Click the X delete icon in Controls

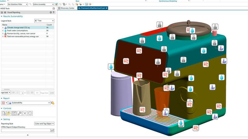tap(25, 113)
